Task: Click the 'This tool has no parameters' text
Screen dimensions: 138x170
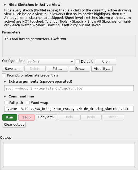Action: coord(36,39)
